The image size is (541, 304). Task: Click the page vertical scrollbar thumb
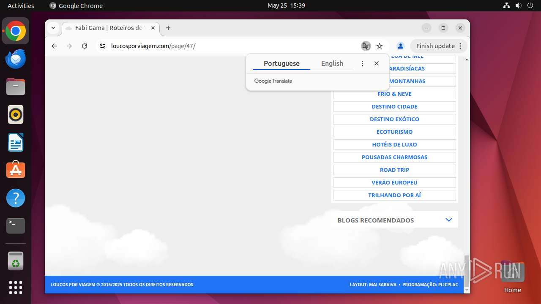tap(467, 270)
